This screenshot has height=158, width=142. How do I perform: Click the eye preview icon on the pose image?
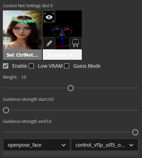[49, 17]
